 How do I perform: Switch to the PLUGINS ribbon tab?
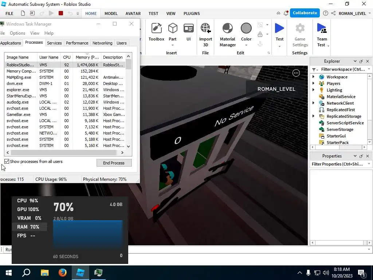tap(192, 13)
